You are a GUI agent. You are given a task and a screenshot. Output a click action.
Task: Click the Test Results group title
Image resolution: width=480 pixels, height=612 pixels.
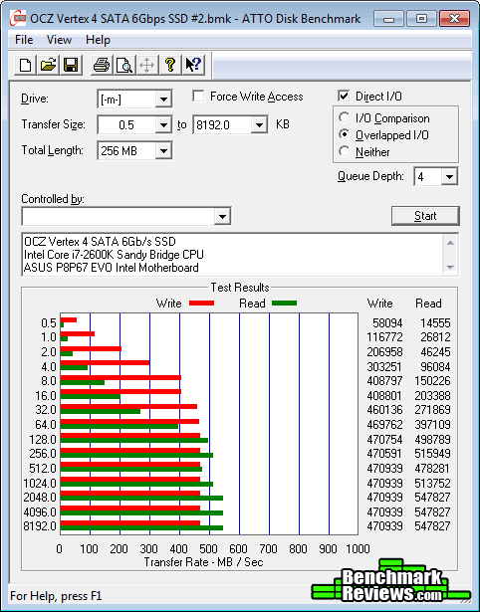[240, 288]
